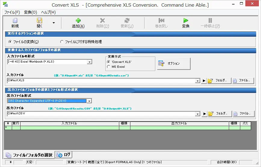The width and height of the screenshot is (261, 167).
Task: Choose the MS Excel conversion method
Action: pyautogui.click(x=109, y=67)
